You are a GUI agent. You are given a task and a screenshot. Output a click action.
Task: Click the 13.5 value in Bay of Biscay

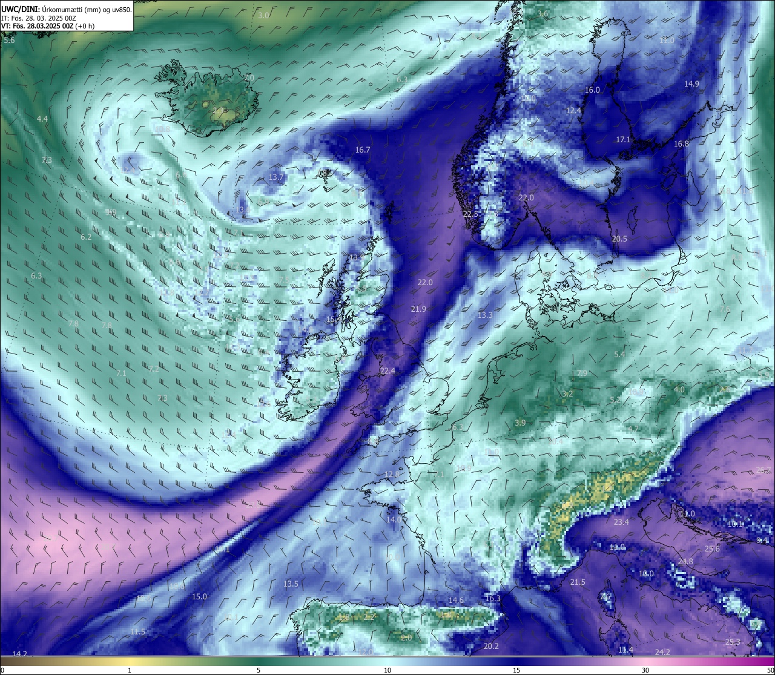coord(291,584)
